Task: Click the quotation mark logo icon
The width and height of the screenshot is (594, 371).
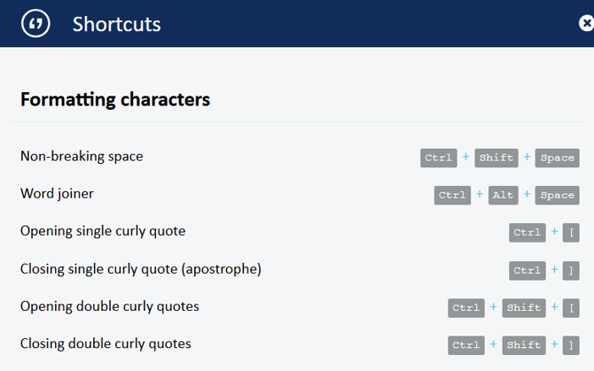Action: coord(35,24)
